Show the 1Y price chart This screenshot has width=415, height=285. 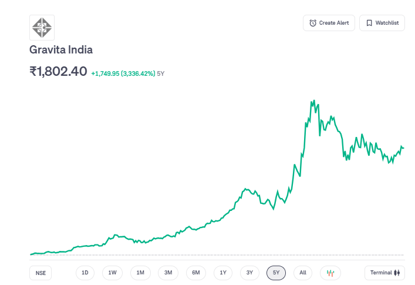click(223, 273)
